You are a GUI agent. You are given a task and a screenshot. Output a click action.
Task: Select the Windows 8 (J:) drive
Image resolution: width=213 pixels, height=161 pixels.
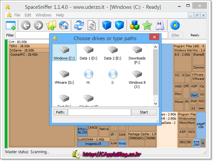[137, 79]
